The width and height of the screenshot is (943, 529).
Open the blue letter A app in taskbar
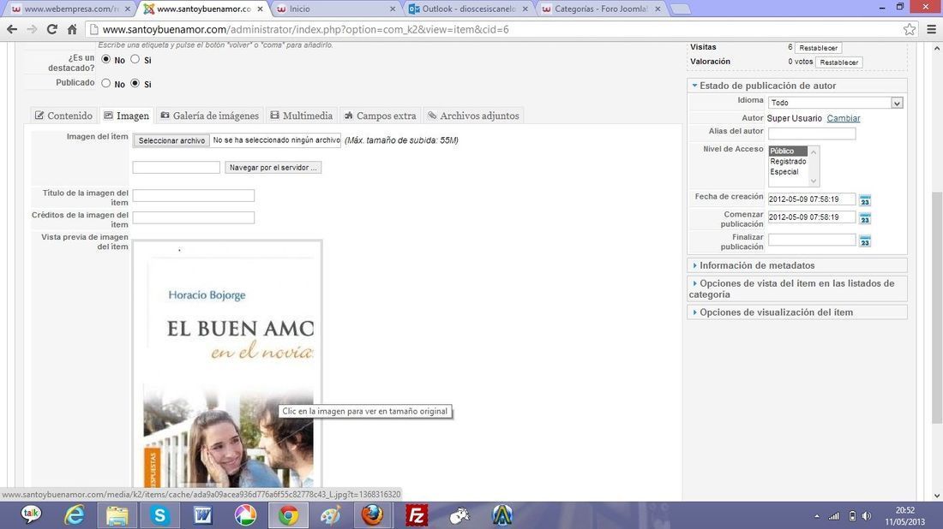[x=502, y=515]
